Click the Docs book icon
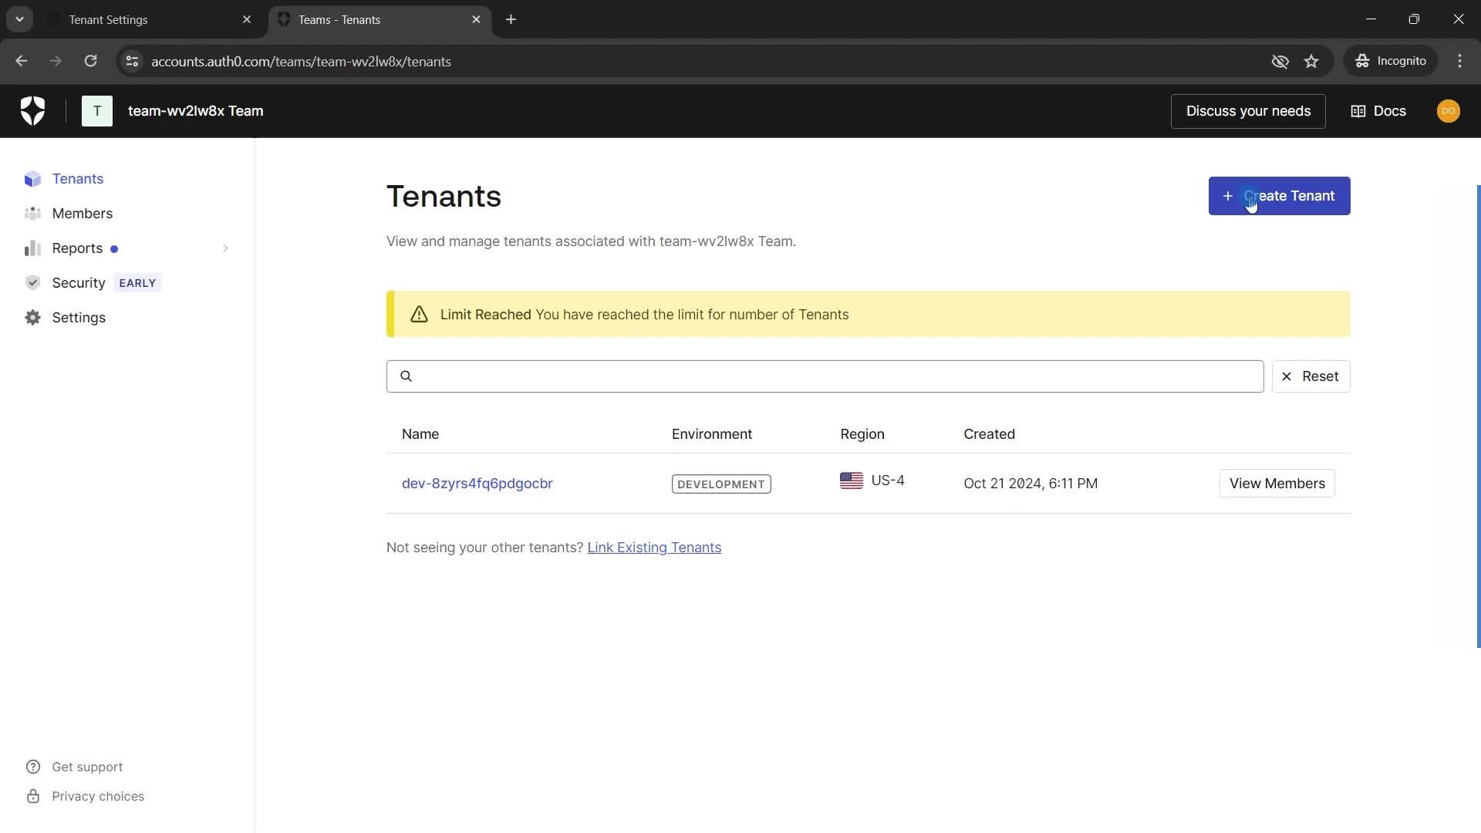 point(1358,111)
